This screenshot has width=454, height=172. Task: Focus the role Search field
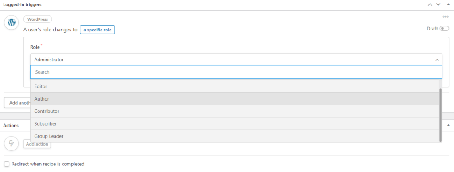coord(236,72)
